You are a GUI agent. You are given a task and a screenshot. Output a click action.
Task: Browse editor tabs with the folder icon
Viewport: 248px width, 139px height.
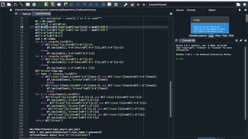[16, 14]
